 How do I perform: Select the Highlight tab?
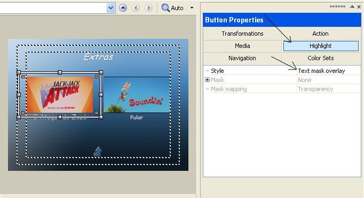point(321,46)
